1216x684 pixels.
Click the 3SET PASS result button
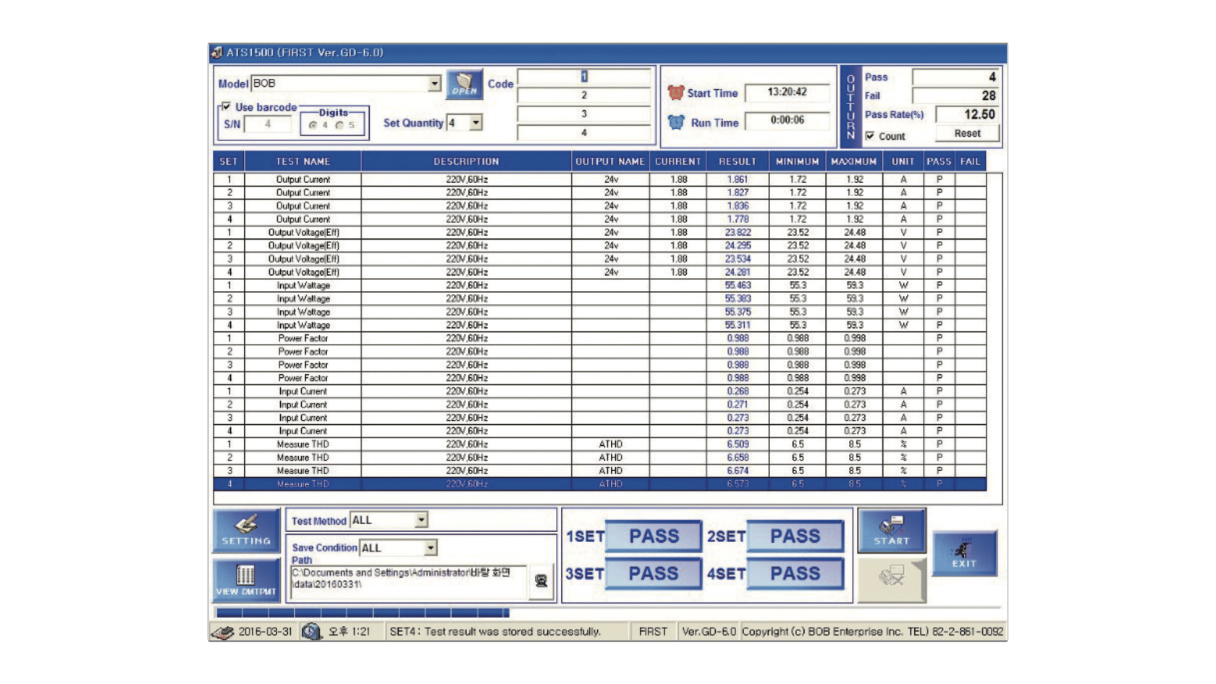(x=654, y=574)
